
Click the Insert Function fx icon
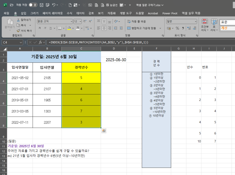pyautogui.click(x=40, y=42)
